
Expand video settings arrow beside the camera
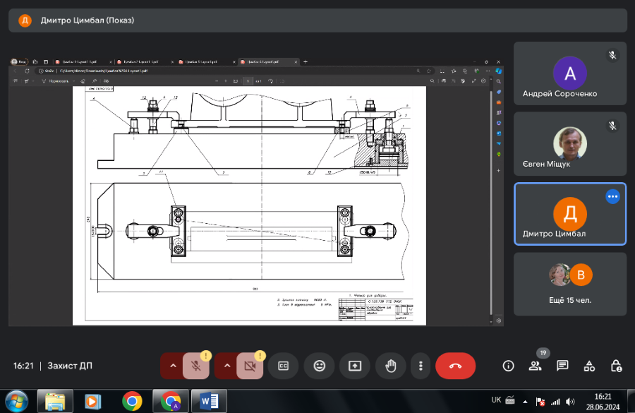[x=227, y=366]
